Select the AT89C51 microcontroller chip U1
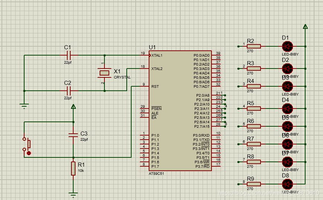 180,111
